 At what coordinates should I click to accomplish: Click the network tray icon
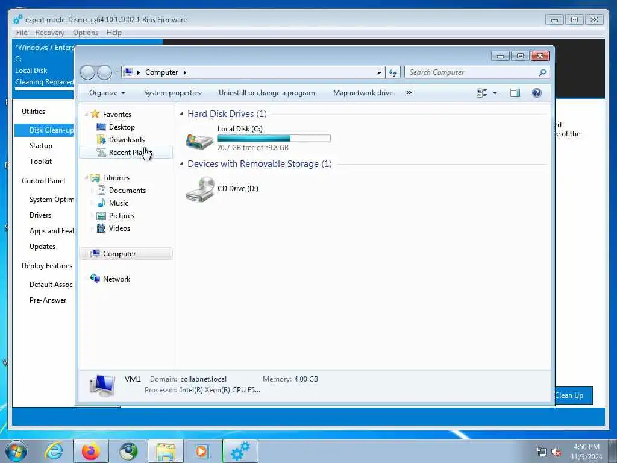point(542,452)
